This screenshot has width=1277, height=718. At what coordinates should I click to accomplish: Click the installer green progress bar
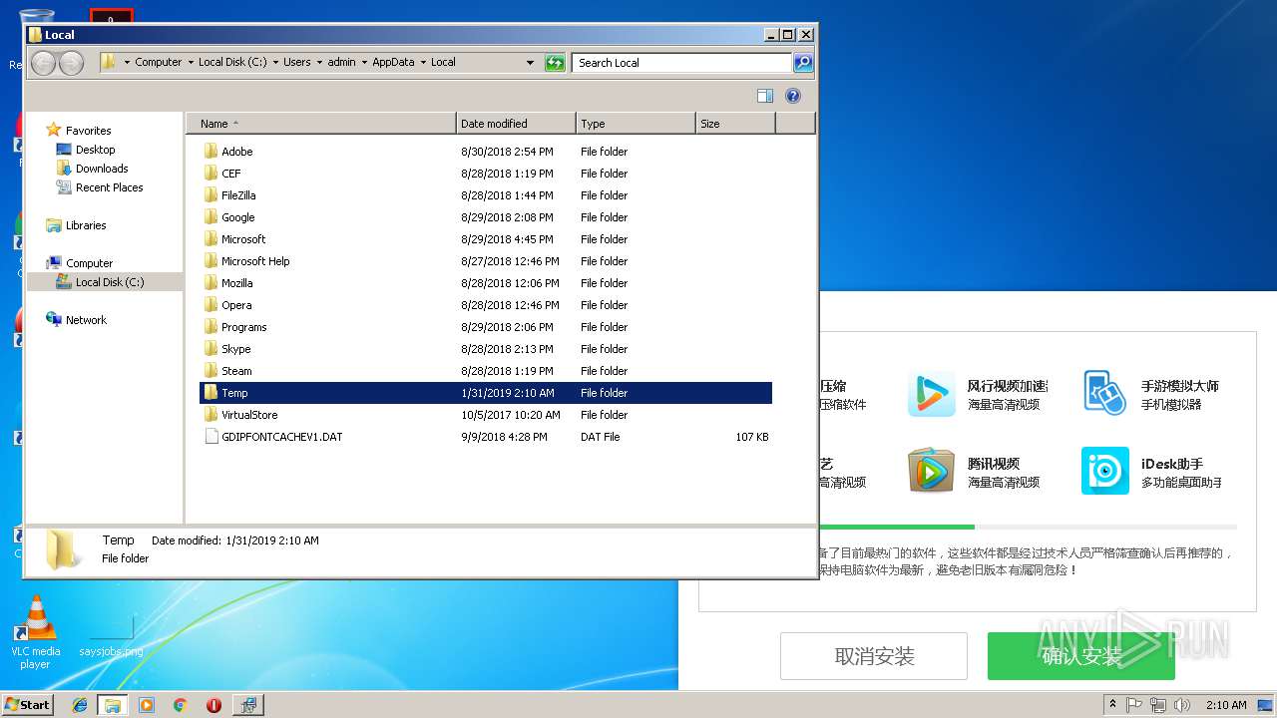896,527
